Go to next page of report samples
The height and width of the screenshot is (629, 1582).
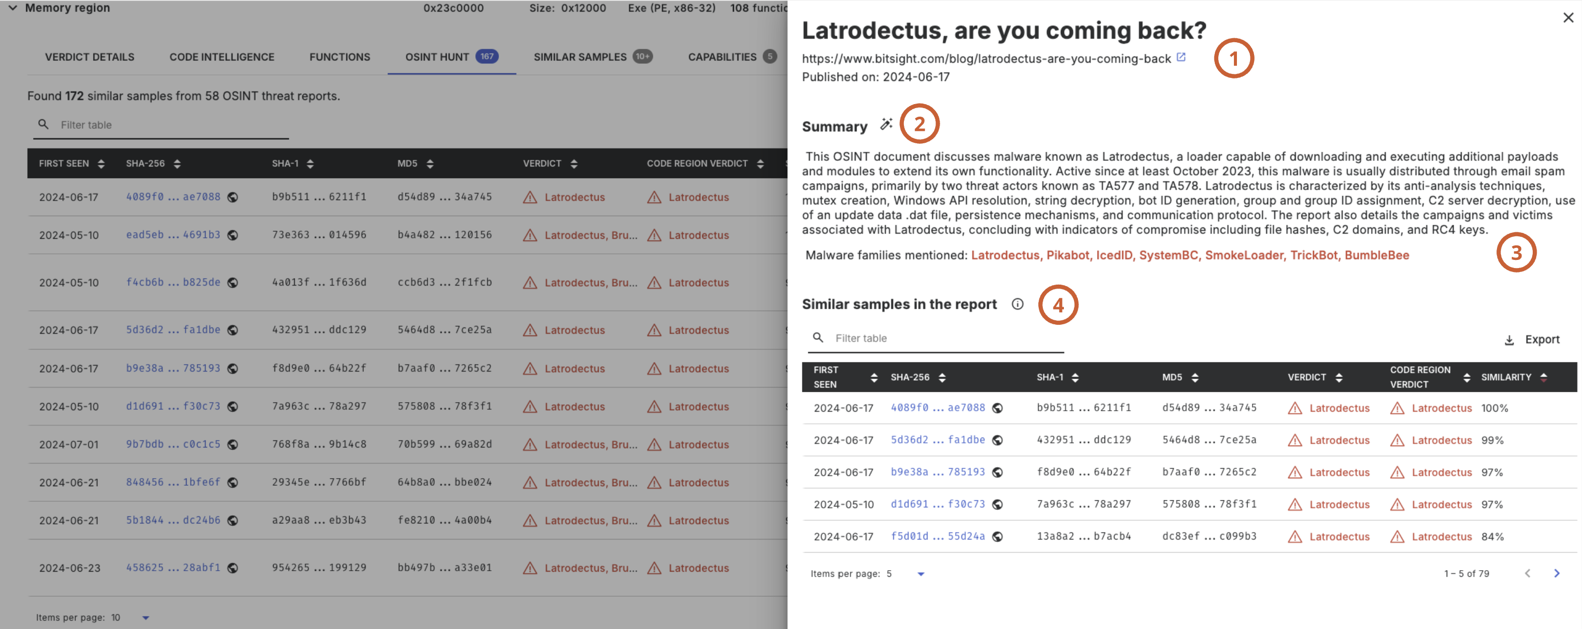click(x=1556, y=573)
